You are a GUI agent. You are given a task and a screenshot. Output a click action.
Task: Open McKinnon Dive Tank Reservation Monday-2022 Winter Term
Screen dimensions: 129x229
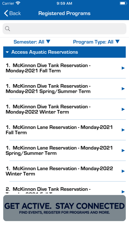(x=64, y=109)
